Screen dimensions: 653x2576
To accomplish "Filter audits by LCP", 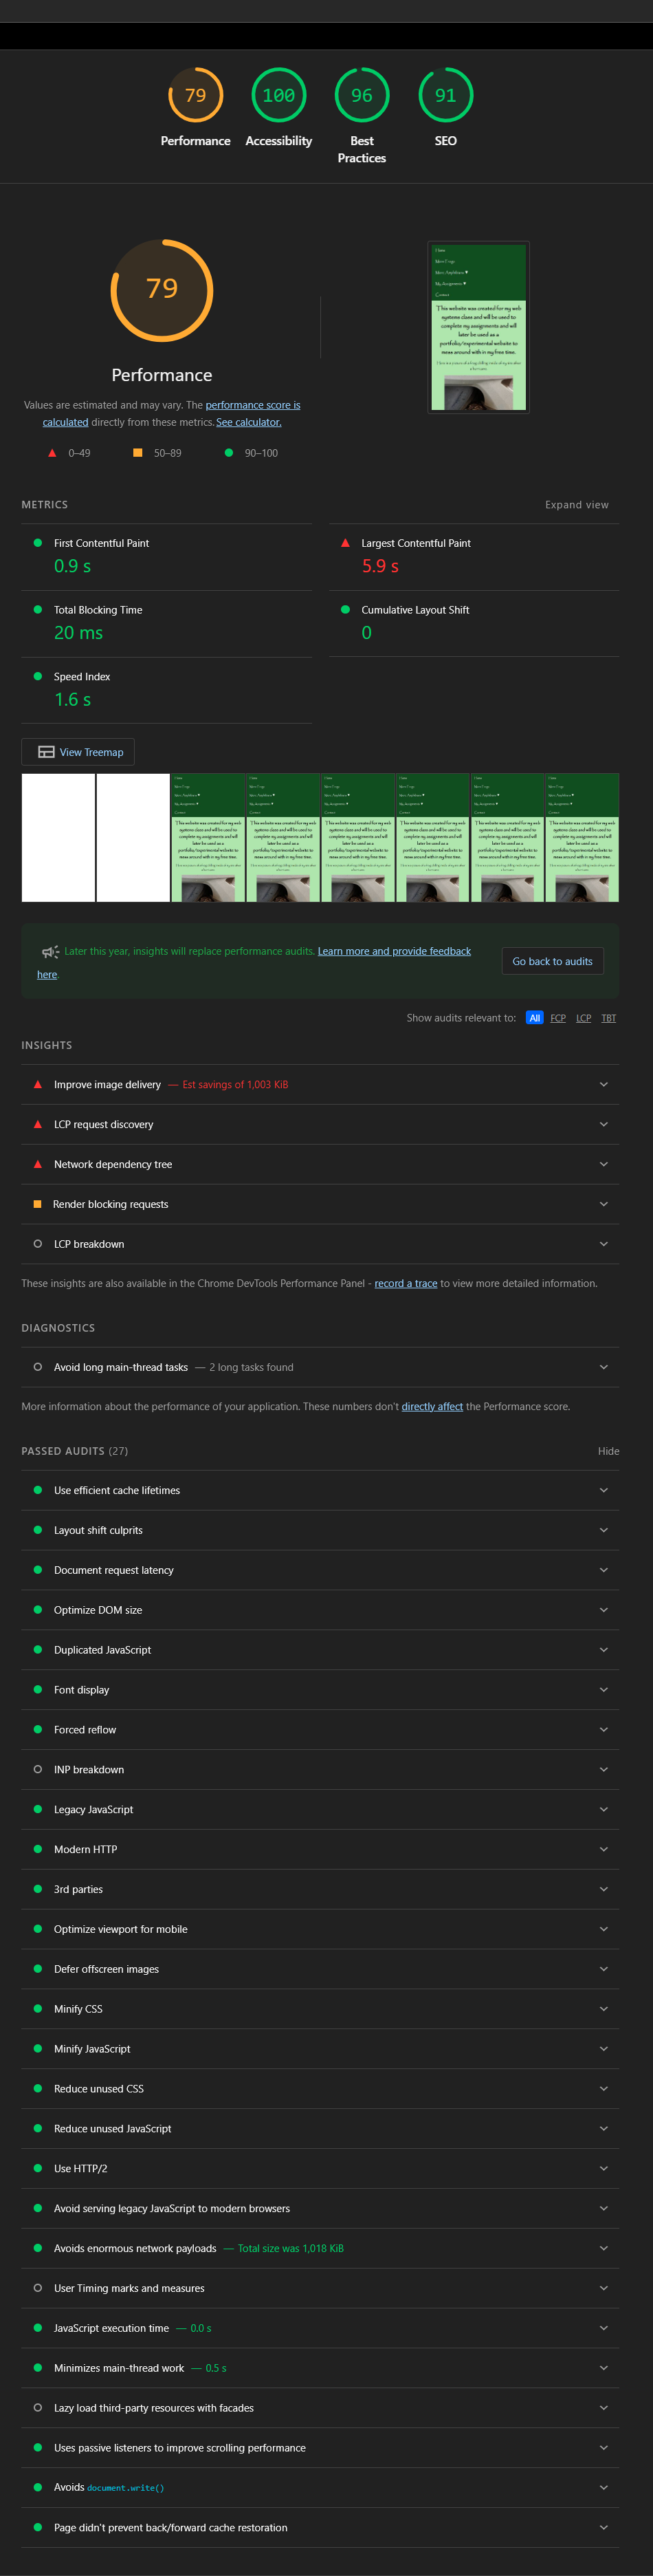I will pyautogui.click(x=584, y=1018).
